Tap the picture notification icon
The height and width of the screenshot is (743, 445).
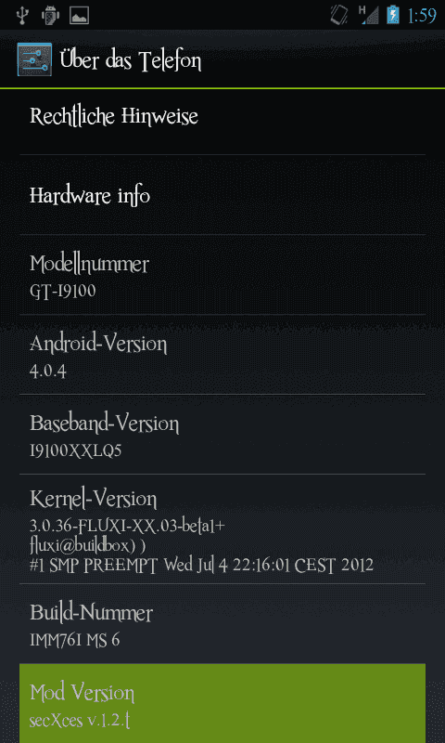(x=80, y=15)
